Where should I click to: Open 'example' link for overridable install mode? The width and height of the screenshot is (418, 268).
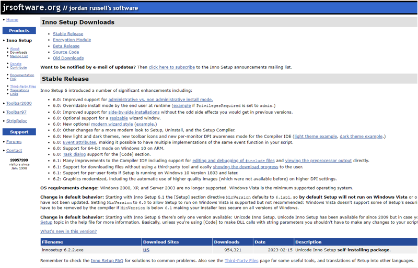pos(182,106)
